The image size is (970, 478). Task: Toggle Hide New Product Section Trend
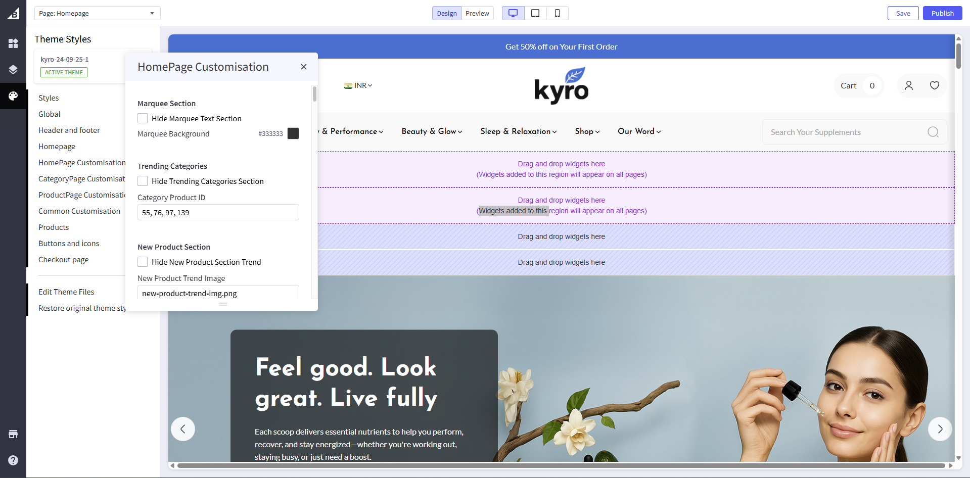(143, 262)
